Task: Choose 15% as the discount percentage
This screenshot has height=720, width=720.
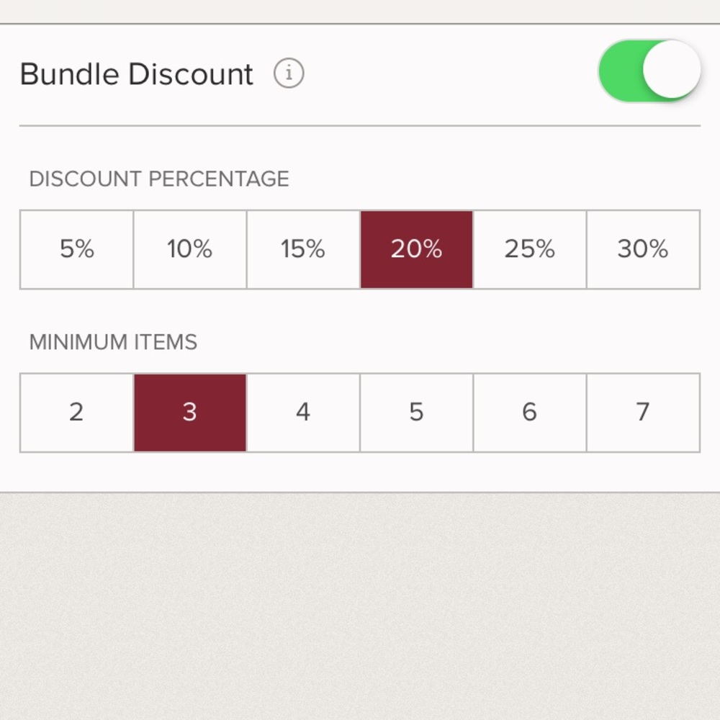Action: pos(302,249)
